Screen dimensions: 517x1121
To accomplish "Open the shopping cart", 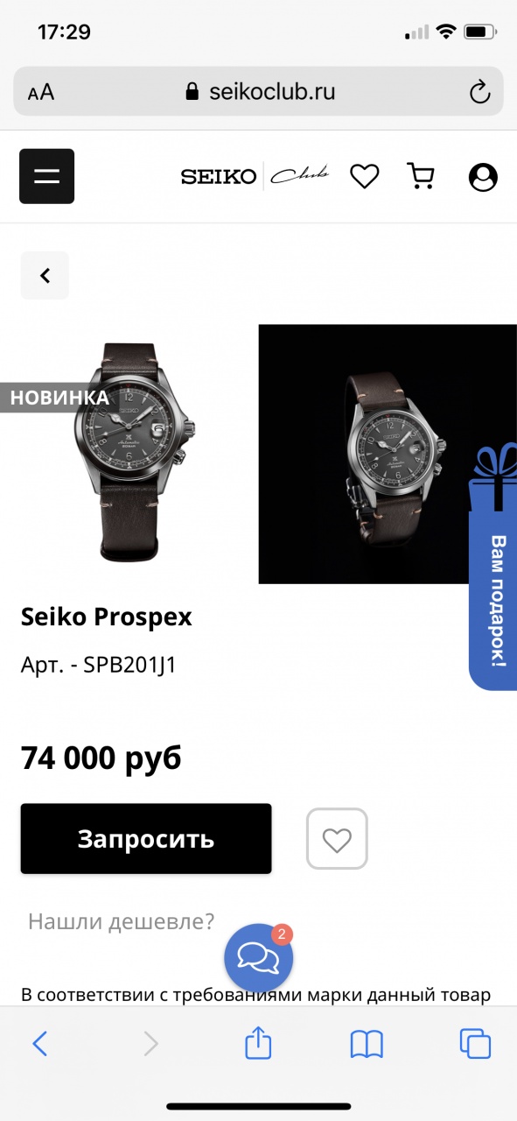I will point(421,176).
